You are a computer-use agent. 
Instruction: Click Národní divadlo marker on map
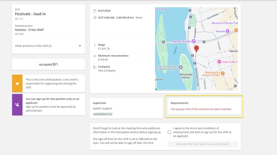click(194, 41)
